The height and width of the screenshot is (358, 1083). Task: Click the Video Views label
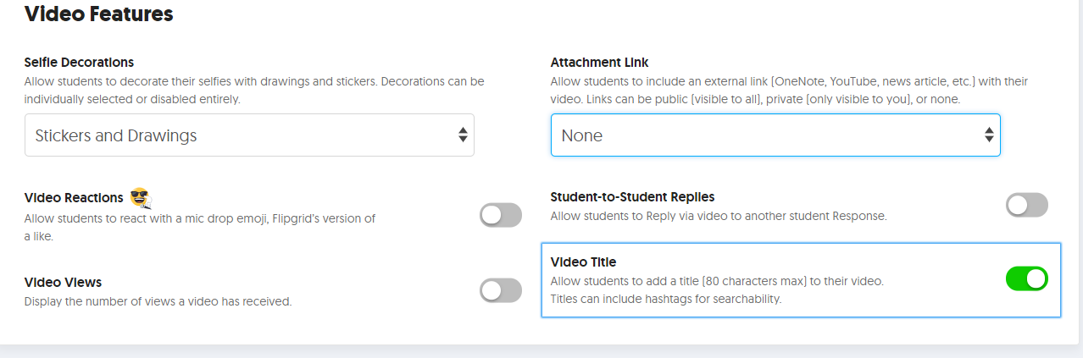point(64,283)
